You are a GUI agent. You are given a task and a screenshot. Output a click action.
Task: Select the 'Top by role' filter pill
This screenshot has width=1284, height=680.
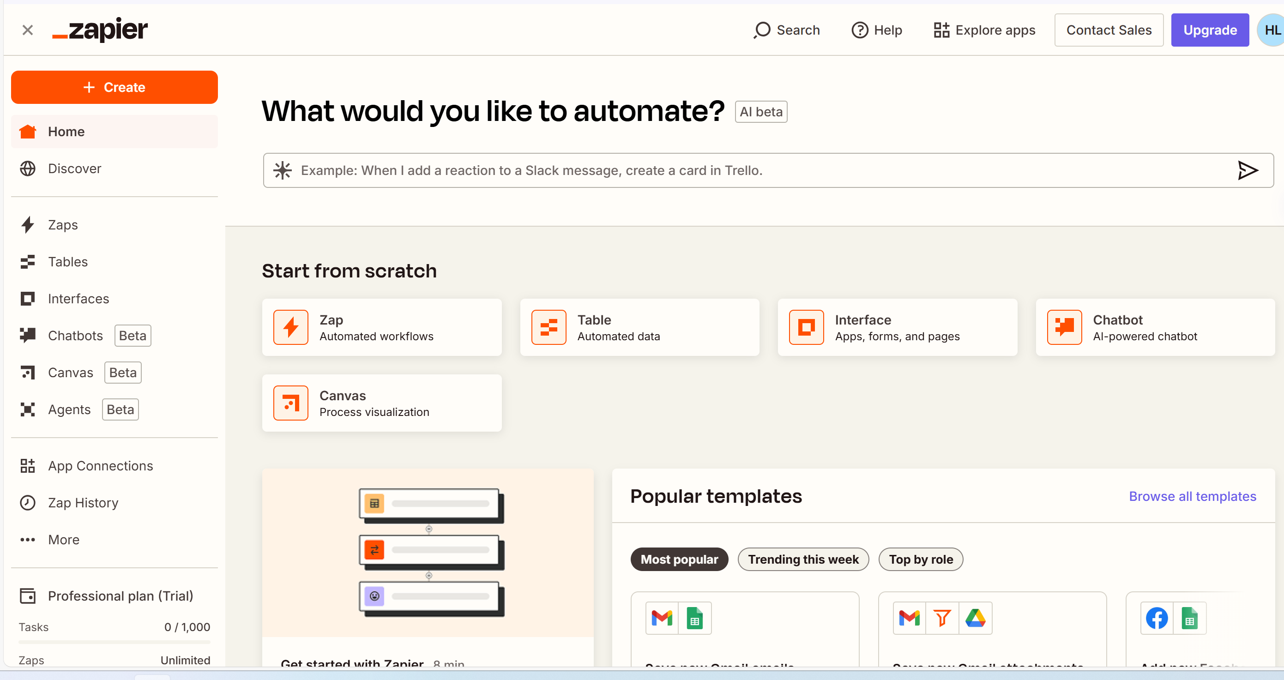[x=920, y=560]
